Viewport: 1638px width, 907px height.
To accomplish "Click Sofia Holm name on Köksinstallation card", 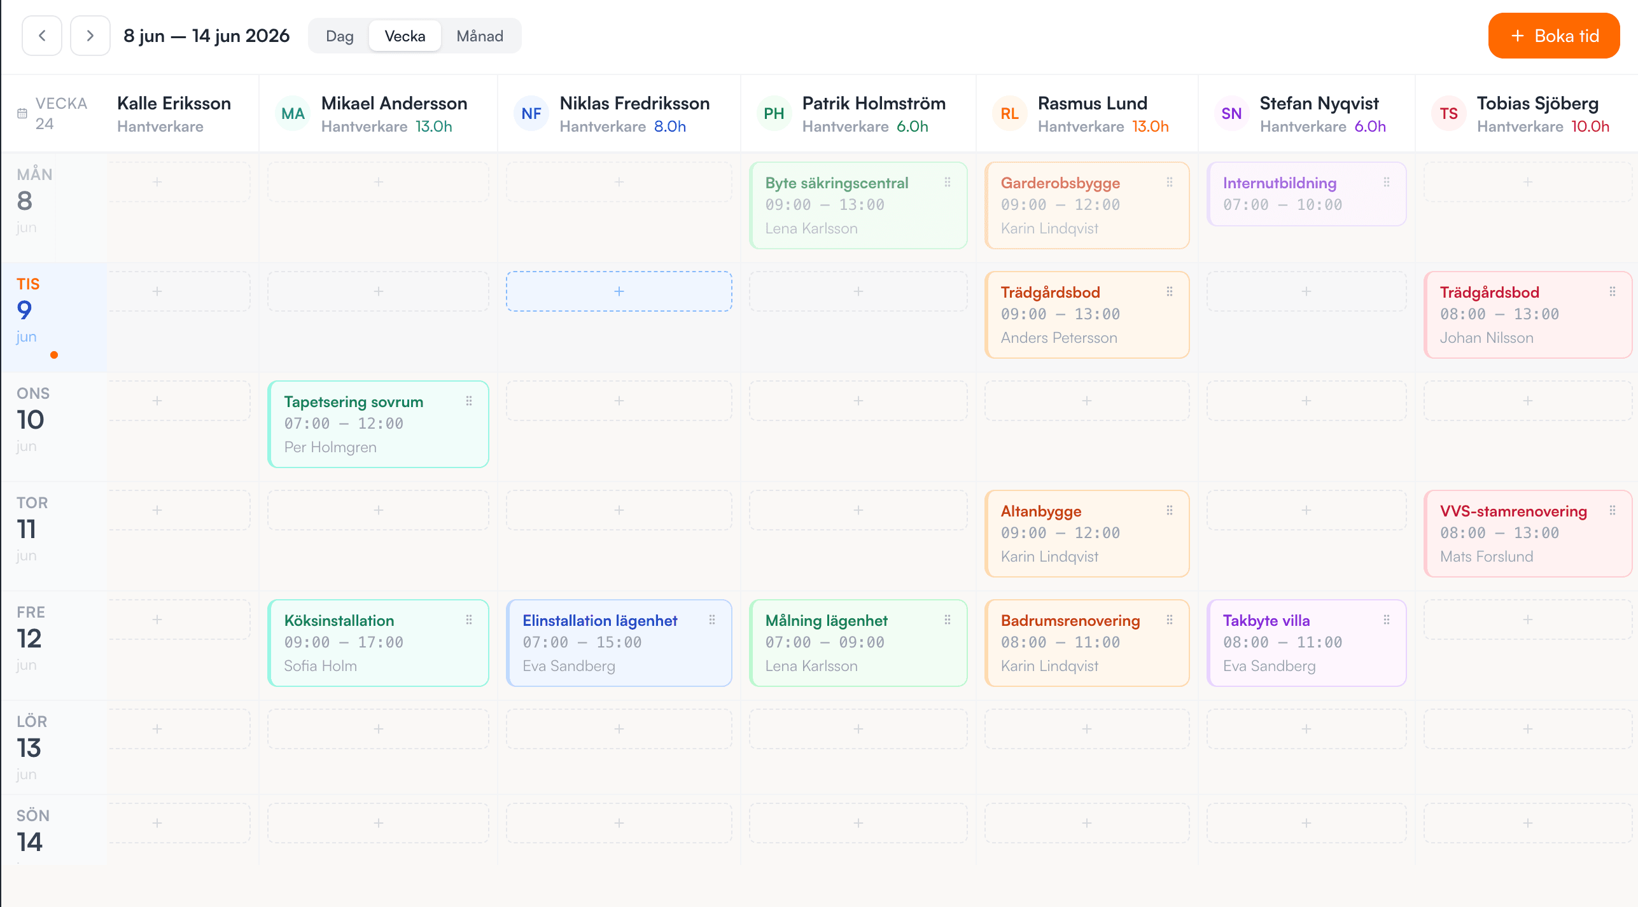I will coord(320,666).
